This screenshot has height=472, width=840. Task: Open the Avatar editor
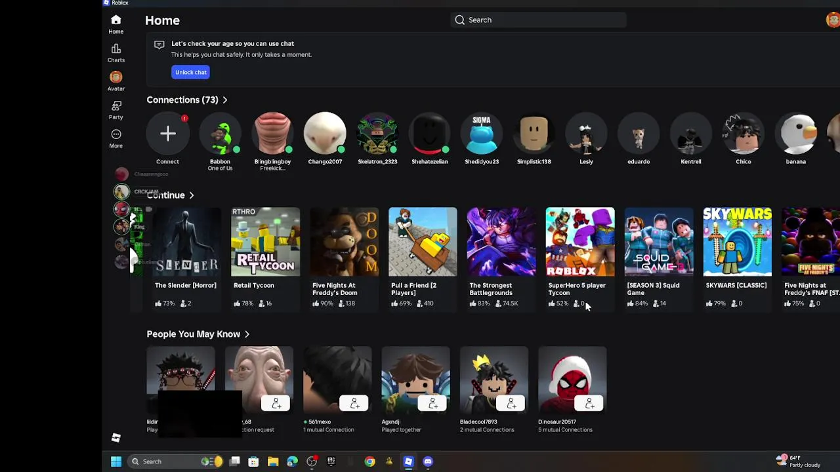point(116,81)
